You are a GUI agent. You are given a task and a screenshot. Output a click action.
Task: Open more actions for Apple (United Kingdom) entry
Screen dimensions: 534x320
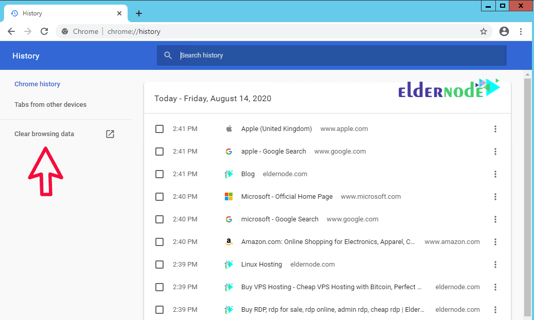pyautogui.click(x=495, y=129)
